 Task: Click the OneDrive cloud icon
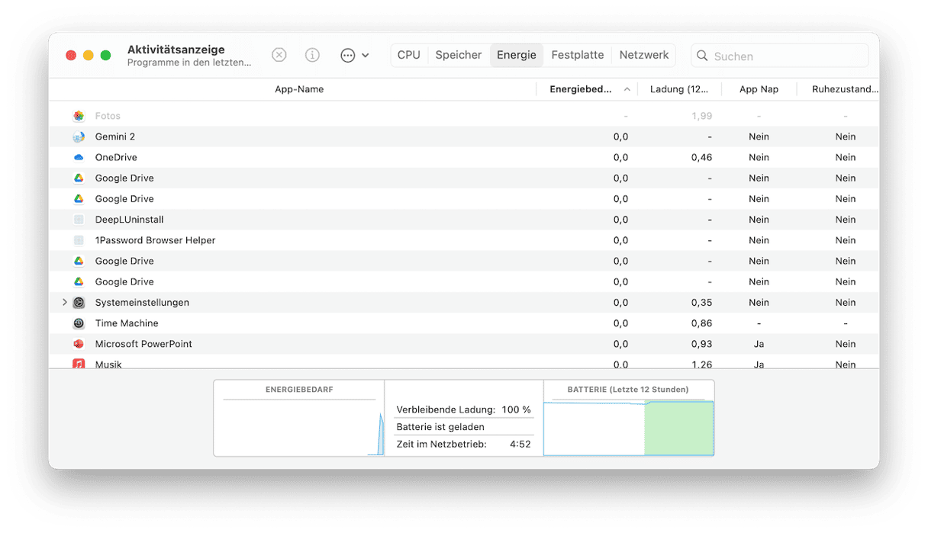tap(79, 157)
